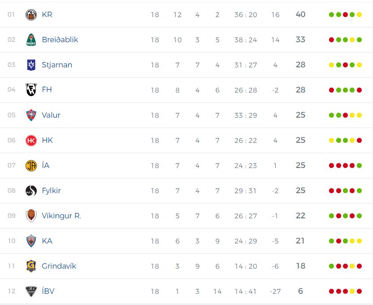The width and height of the screenshot is (373, 305).
Task: Open the Grindavík team name link
Action: 59,266
